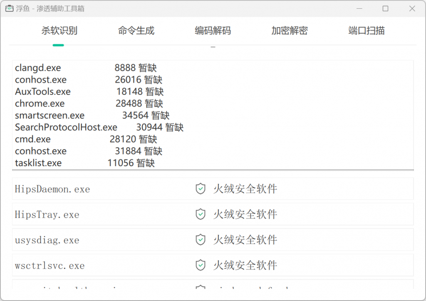Click the shield icon beside HipsTray.exe
The height and width of the screenshot is (301, 426).
coord(200,214)
